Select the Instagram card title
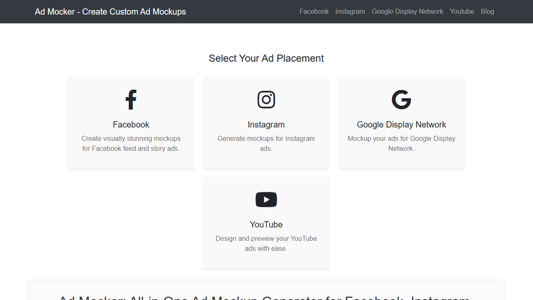533x300 pixels. coord(266,125)
